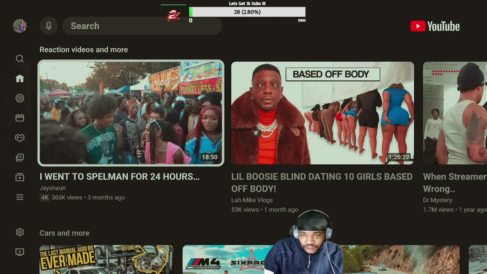This screenshot has width=487, height=274.
Task: Open the account profile avatar
Action: click(20, 26)
